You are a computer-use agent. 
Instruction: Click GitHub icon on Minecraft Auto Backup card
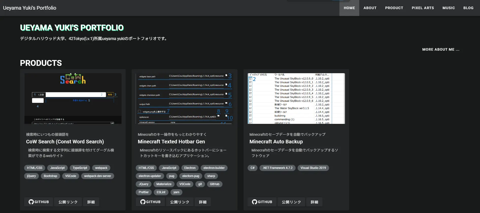pos(254,202)
